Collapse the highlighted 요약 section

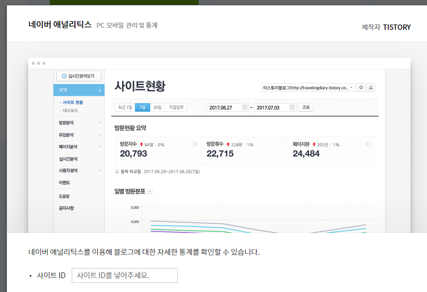tap(79, 90)
